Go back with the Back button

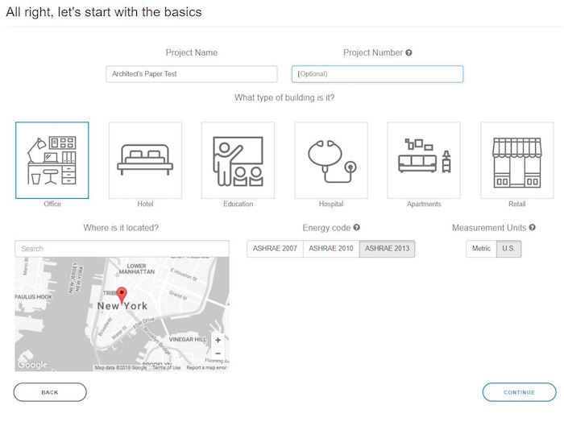click(x=50, y=392)
